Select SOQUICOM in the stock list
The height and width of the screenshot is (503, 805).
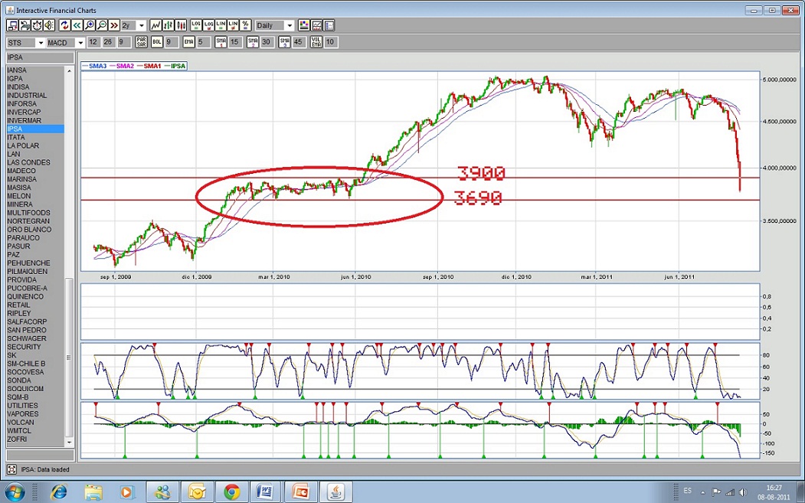(x=35, y=388)
